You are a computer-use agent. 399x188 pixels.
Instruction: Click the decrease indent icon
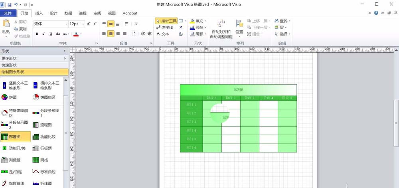point(143,34)
